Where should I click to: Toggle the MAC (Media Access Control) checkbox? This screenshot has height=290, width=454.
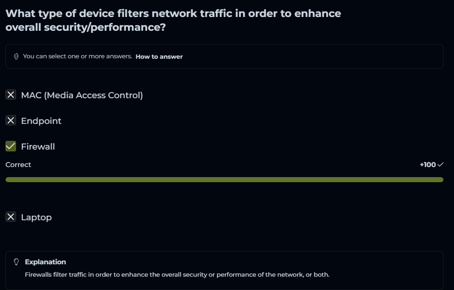click(11, 95)
